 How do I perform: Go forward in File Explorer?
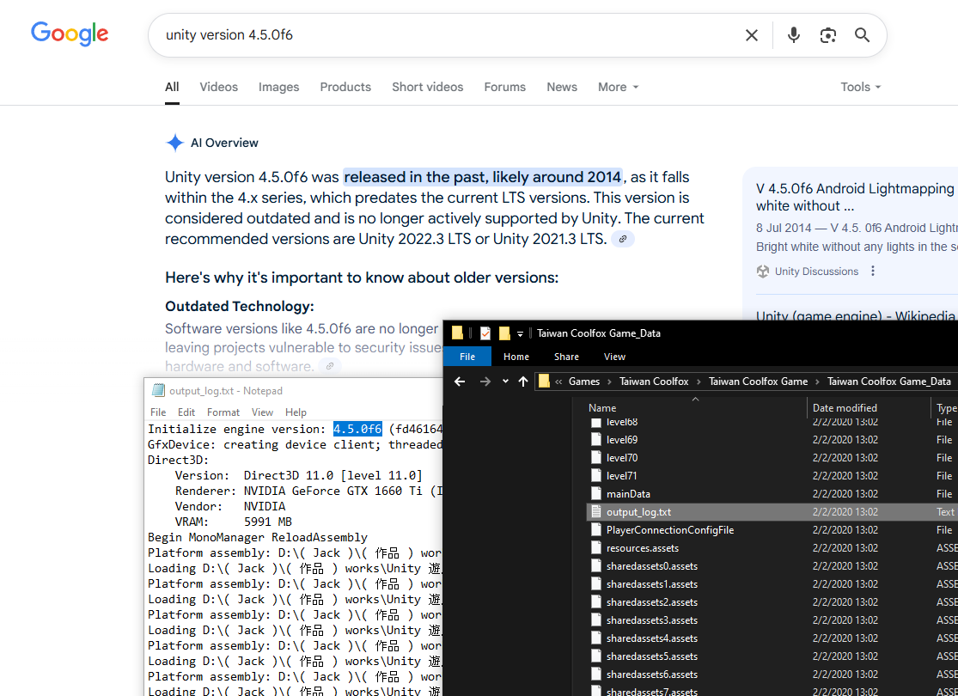pos(485,382)
